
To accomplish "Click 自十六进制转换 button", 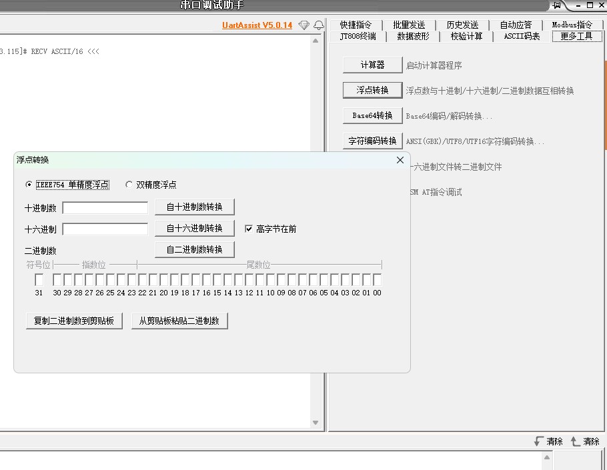I will click(195, 228).
